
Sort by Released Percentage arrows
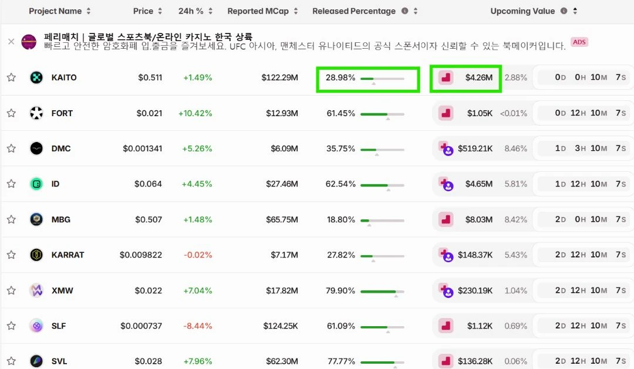[x=415, y=11]
